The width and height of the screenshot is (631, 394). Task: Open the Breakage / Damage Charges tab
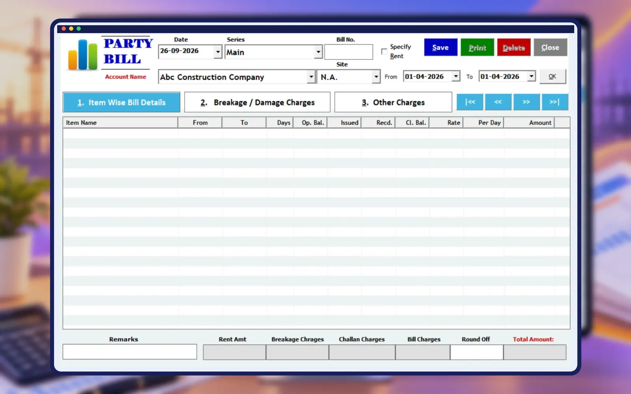pyautogui.click(x=257, y=102)
